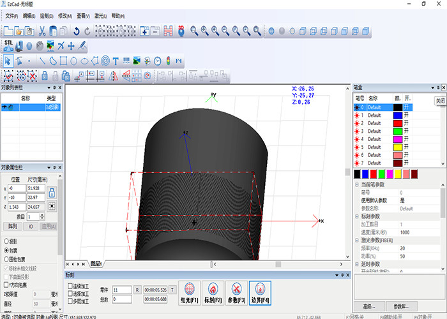The image size is (447, 319).
Task: Collapse the 标刻参数 section
Action: click(357, 216)
